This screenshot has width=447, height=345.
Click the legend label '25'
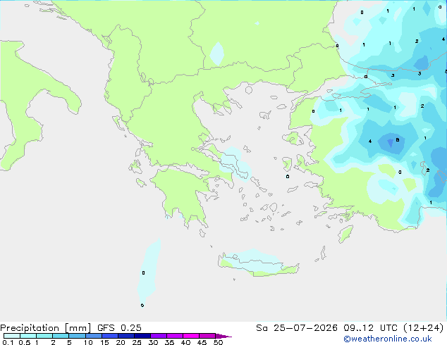tap(137, 342)
